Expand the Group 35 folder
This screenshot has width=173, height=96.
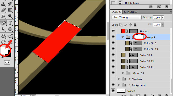(123, 73)
